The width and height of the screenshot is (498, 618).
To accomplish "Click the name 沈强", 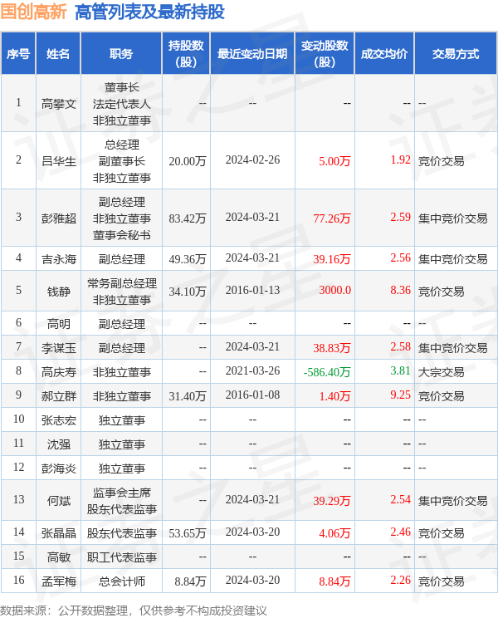I will (x=59, y=444).
